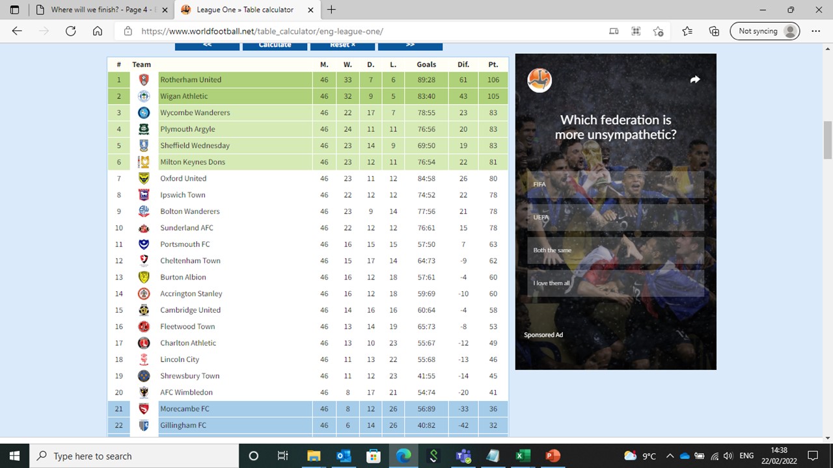Click Wigan Athletic club crest
833x468 pixels.
(x=144, y=96)
